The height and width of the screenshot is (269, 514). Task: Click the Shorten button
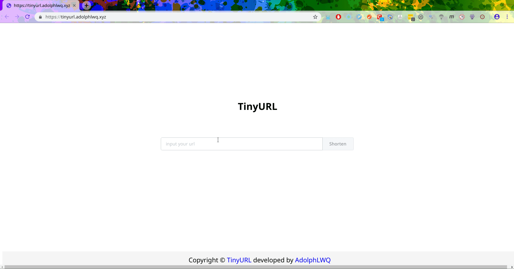[x=338, y=144]
